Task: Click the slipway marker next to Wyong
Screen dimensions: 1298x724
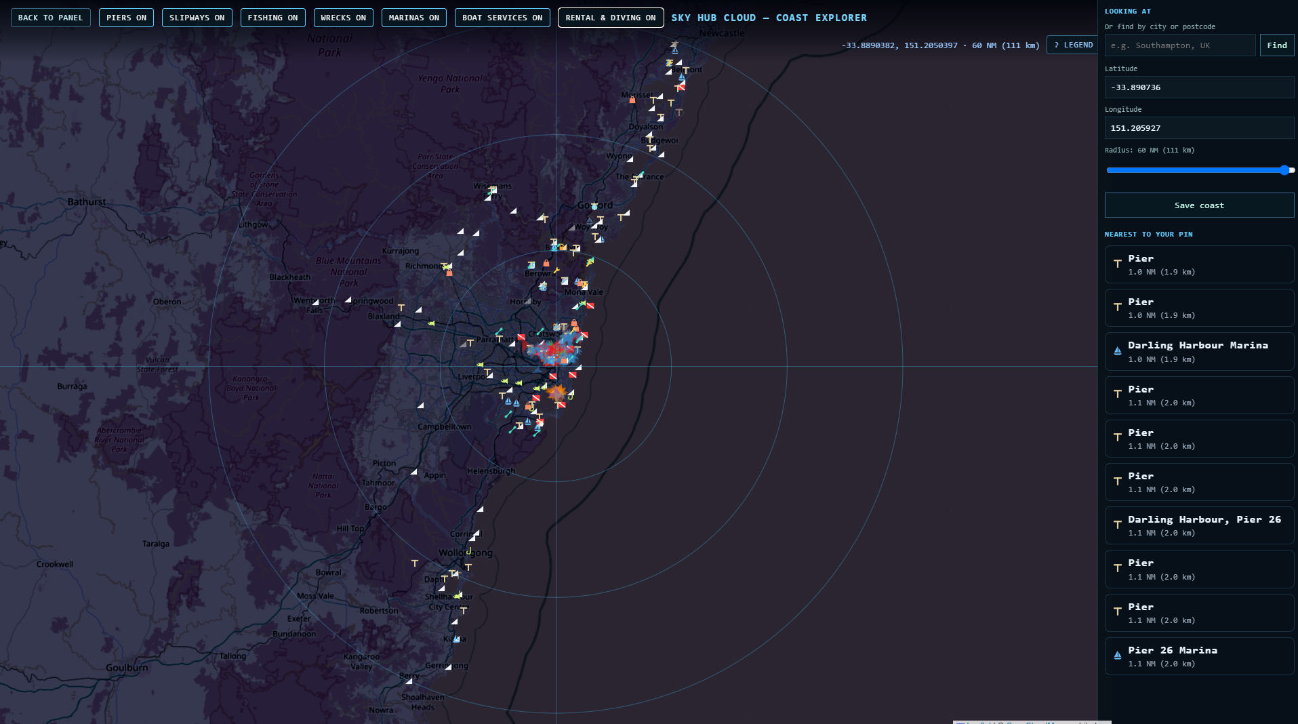Action: [630, 159]
